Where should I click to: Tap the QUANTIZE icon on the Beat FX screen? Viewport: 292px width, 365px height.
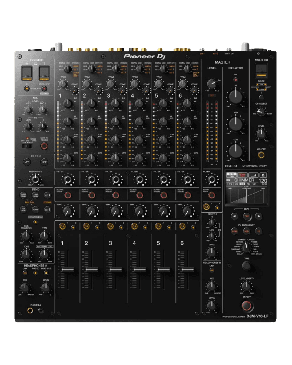242,175
